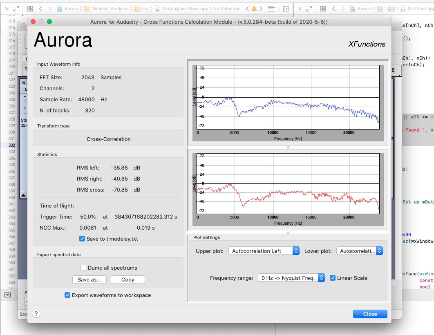Image resolution: width=434 pixels, height=335 pixels.
Task: Open editor options lines icon
Action: pos(272,9)
